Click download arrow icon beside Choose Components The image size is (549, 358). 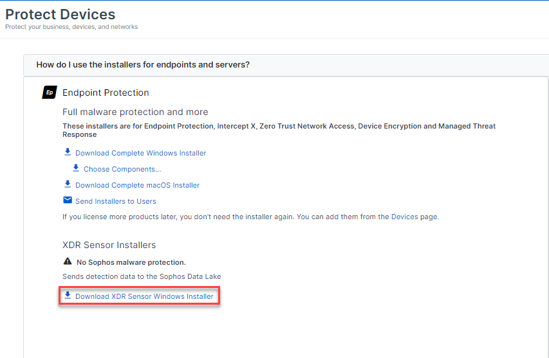tap(76, 168)
